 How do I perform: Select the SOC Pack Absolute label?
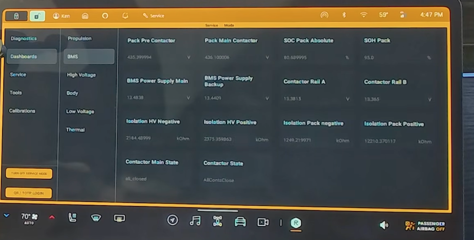pos(308,41)
